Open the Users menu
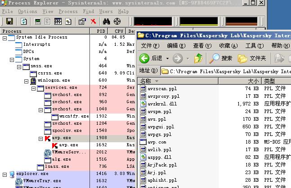 click(106, 12)
